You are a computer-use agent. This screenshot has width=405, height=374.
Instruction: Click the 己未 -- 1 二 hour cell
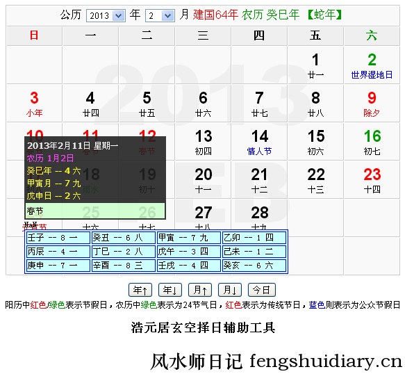254,252
